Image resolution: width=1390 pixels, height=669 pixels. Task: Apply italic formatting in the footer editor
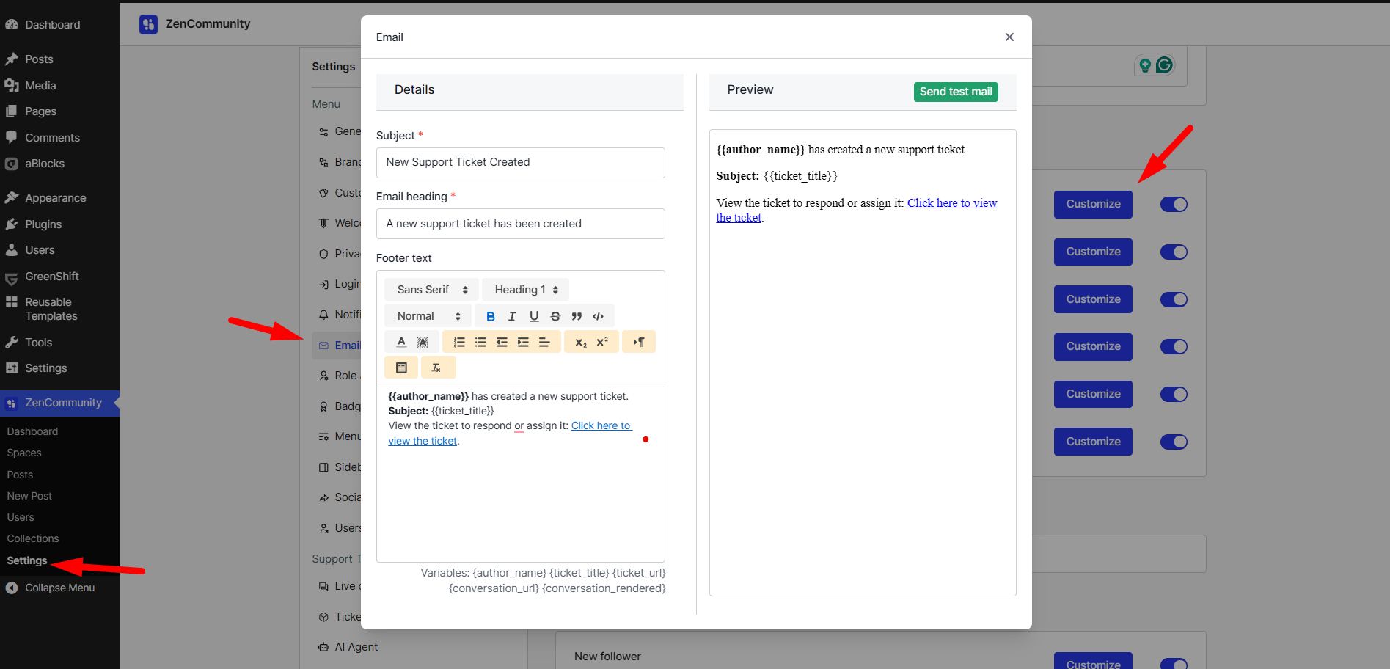(512, 316)
